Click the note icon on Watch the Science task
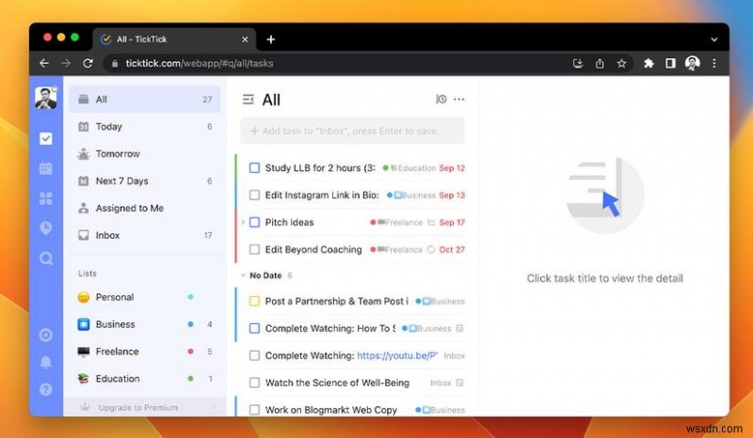753x438 pixels. coord(459,383)
